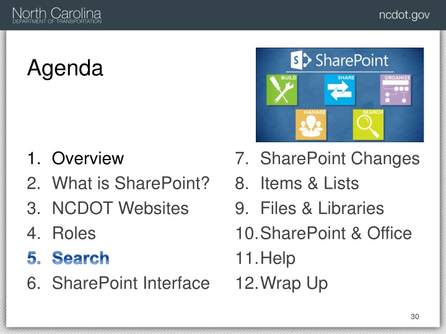Click the SharePoint S logo

point(301,60)
